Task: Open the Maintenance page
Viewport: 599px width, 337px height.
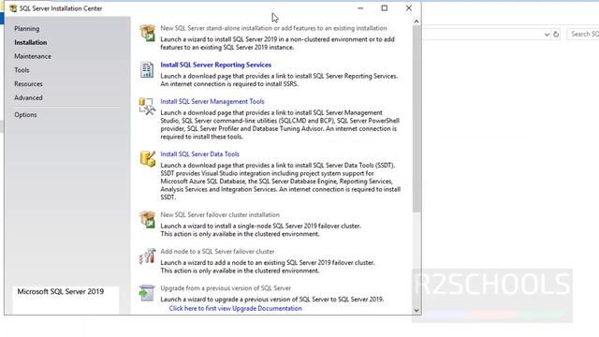Action: [x=33, y=56]
